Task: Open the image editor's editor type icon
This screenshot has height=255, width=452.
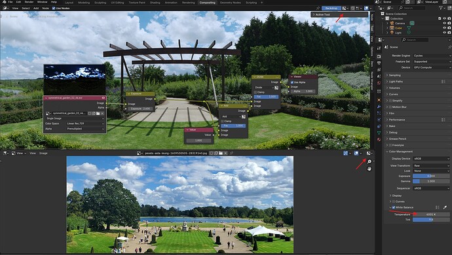Action: coord(6,153)
